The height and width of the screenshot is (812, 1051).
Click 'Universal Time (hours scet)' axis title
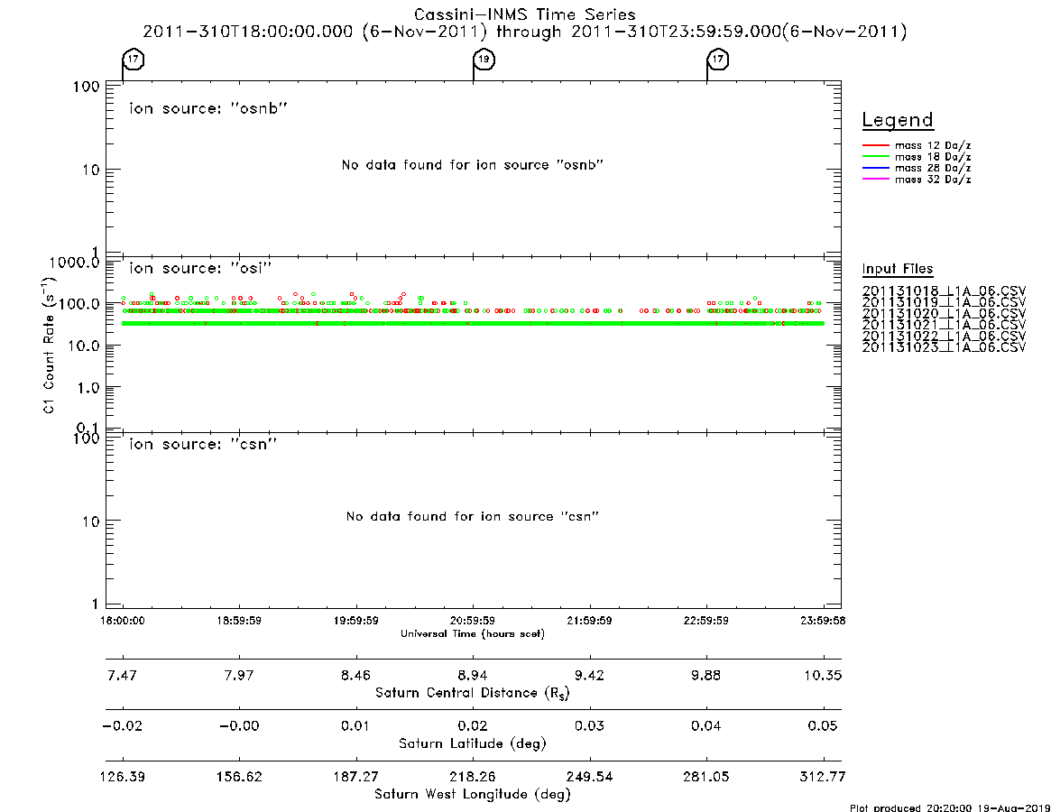[x=473, y=633]
